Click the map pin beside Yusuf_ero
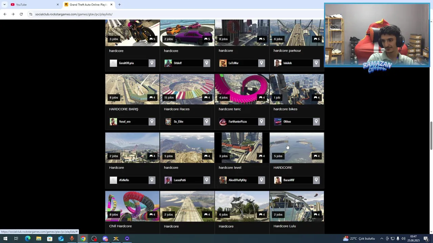The image size is (433, 243). (152, 122)
